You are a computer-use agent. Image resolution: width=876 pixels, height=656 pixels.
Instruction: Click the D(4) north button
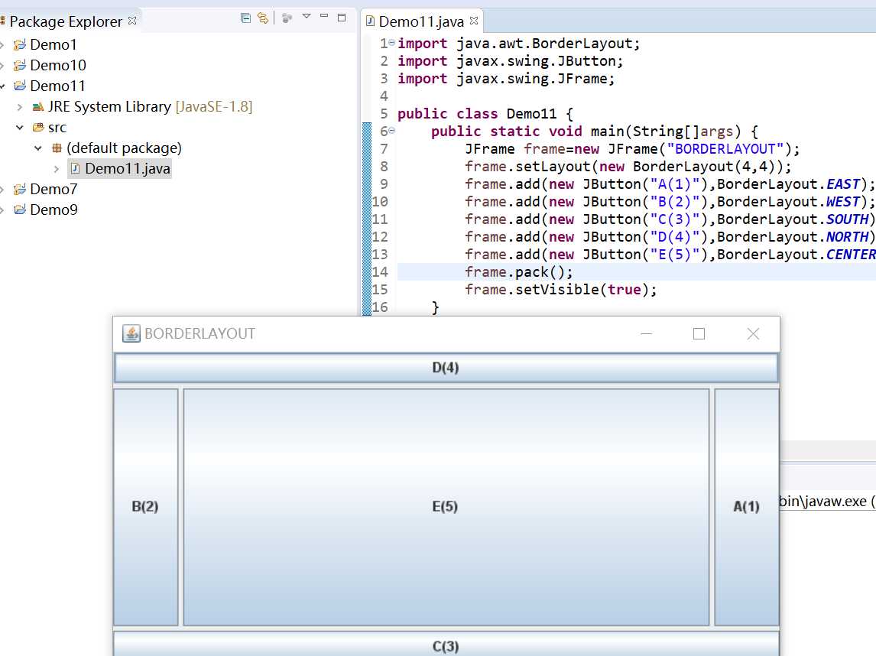click(446, 368)
